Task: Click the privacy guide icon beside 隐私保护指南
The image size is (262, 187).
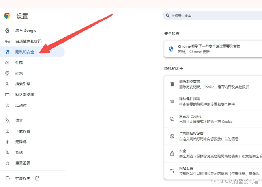Action: [172, 101]
